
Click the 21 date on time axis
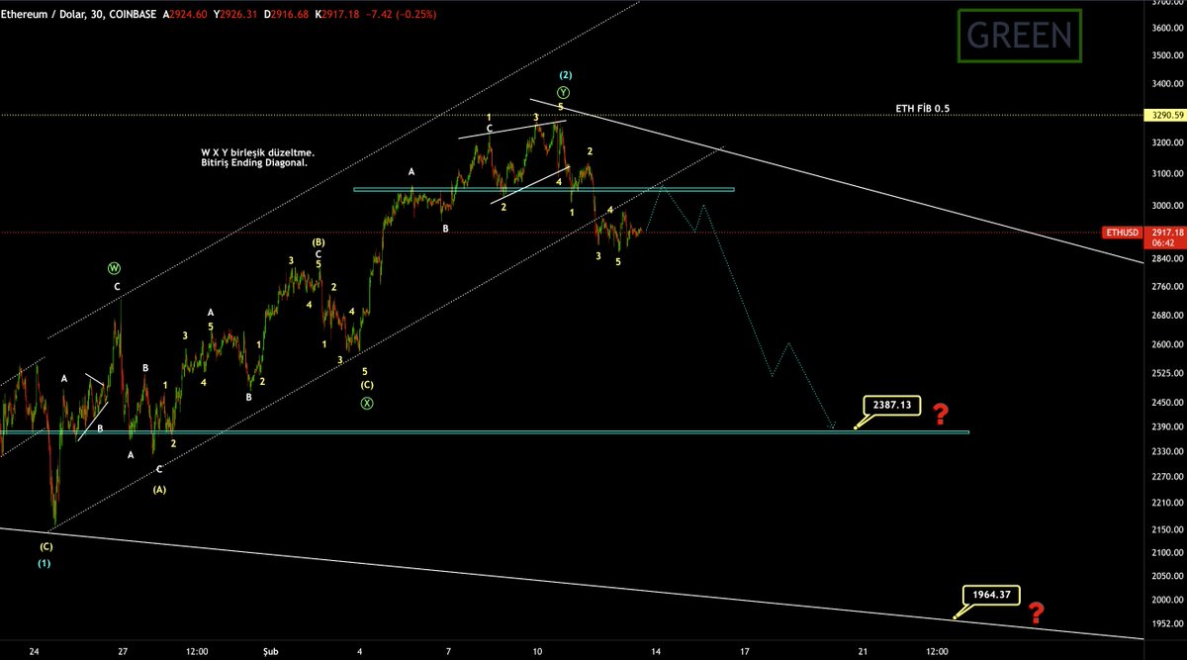(x=863, y=652)
